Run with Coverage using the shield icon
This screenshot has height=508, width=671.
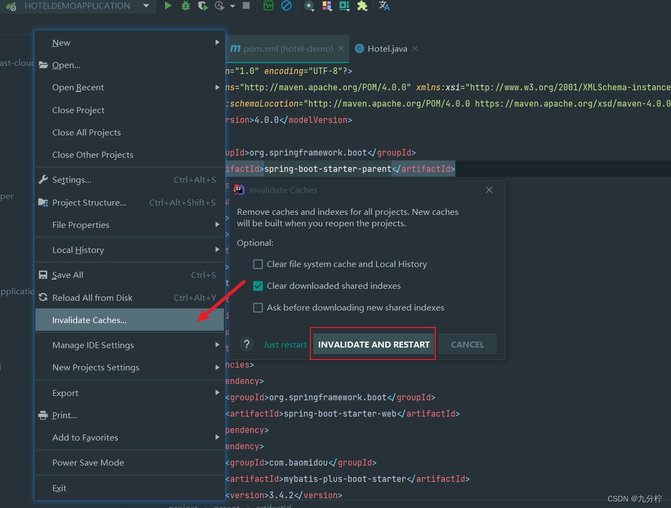pos(203,7)
